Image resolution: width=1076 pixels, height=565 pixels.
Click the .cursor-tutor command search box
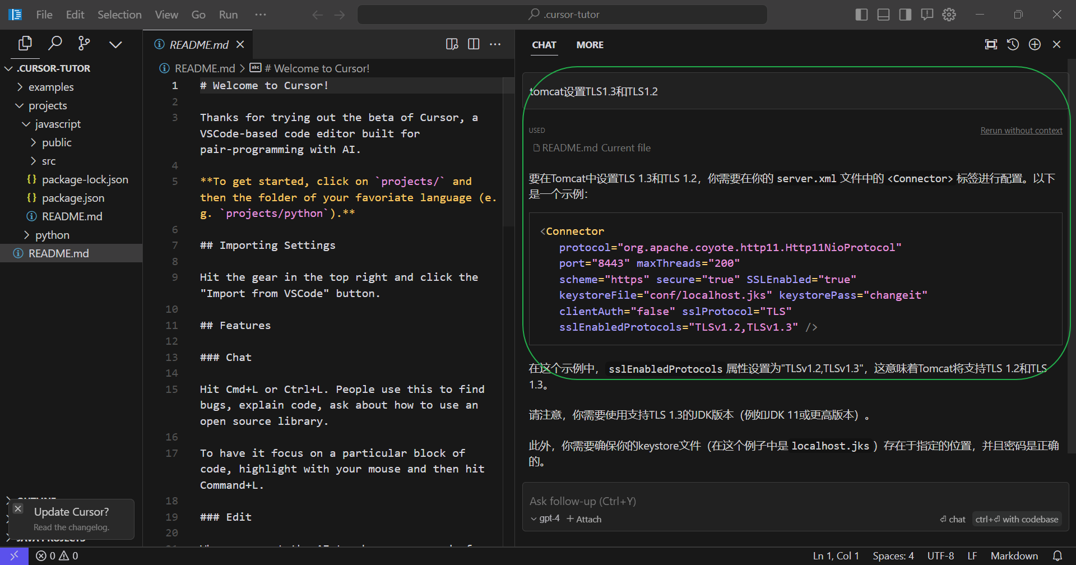[x=562, y=15]
